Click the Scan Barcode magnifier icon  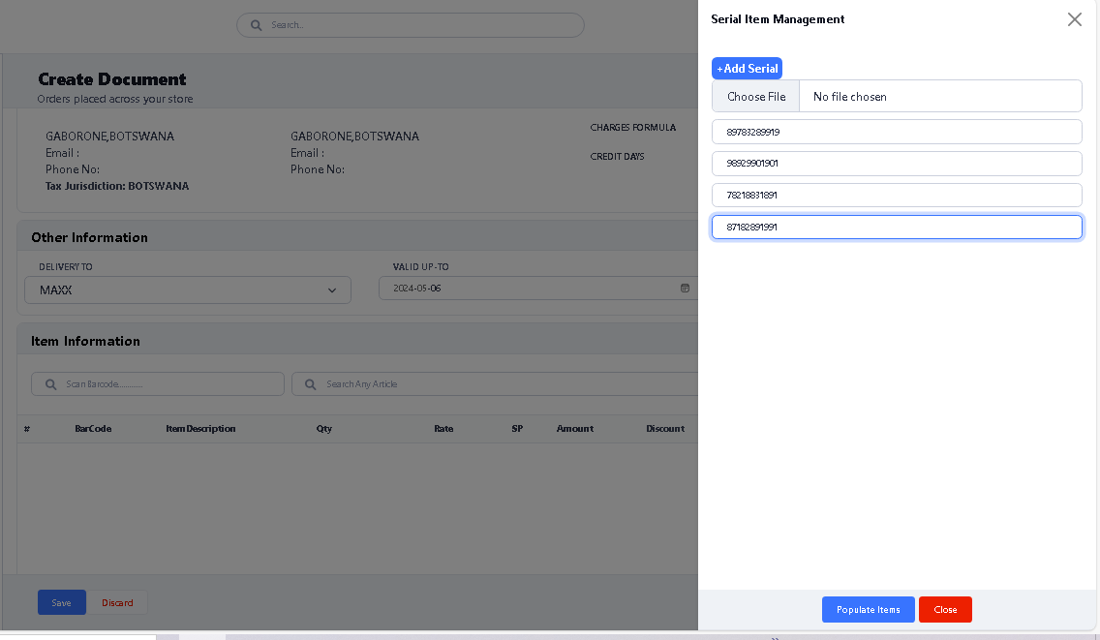(49, 384)
